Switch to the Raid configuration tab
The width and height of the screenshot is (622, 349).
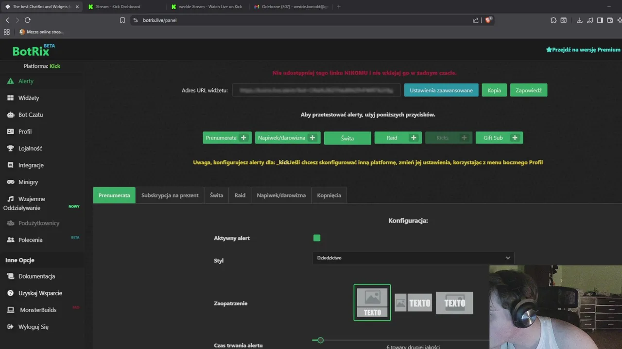pyautogui.click(x=240, y=195)
